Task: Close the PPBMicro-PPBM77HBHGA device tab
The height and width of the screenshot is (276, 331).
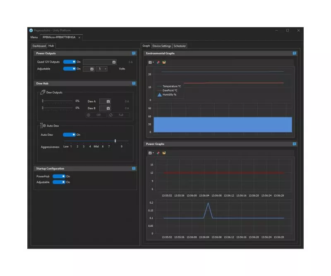Action: pos(79,38)
